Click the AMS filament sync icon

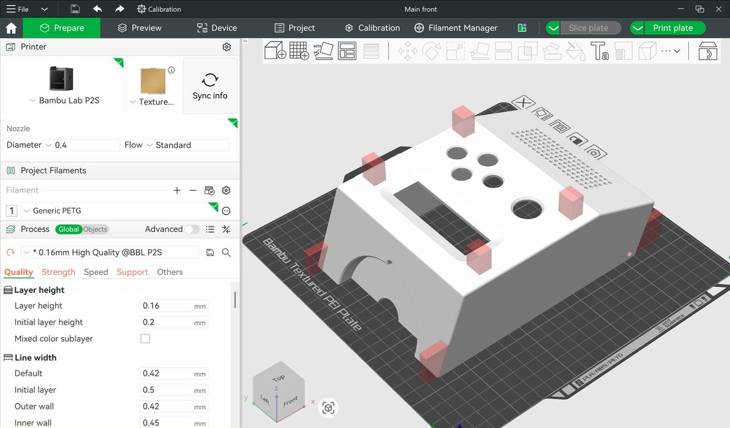pyautogui.click(x=210, y=190)
